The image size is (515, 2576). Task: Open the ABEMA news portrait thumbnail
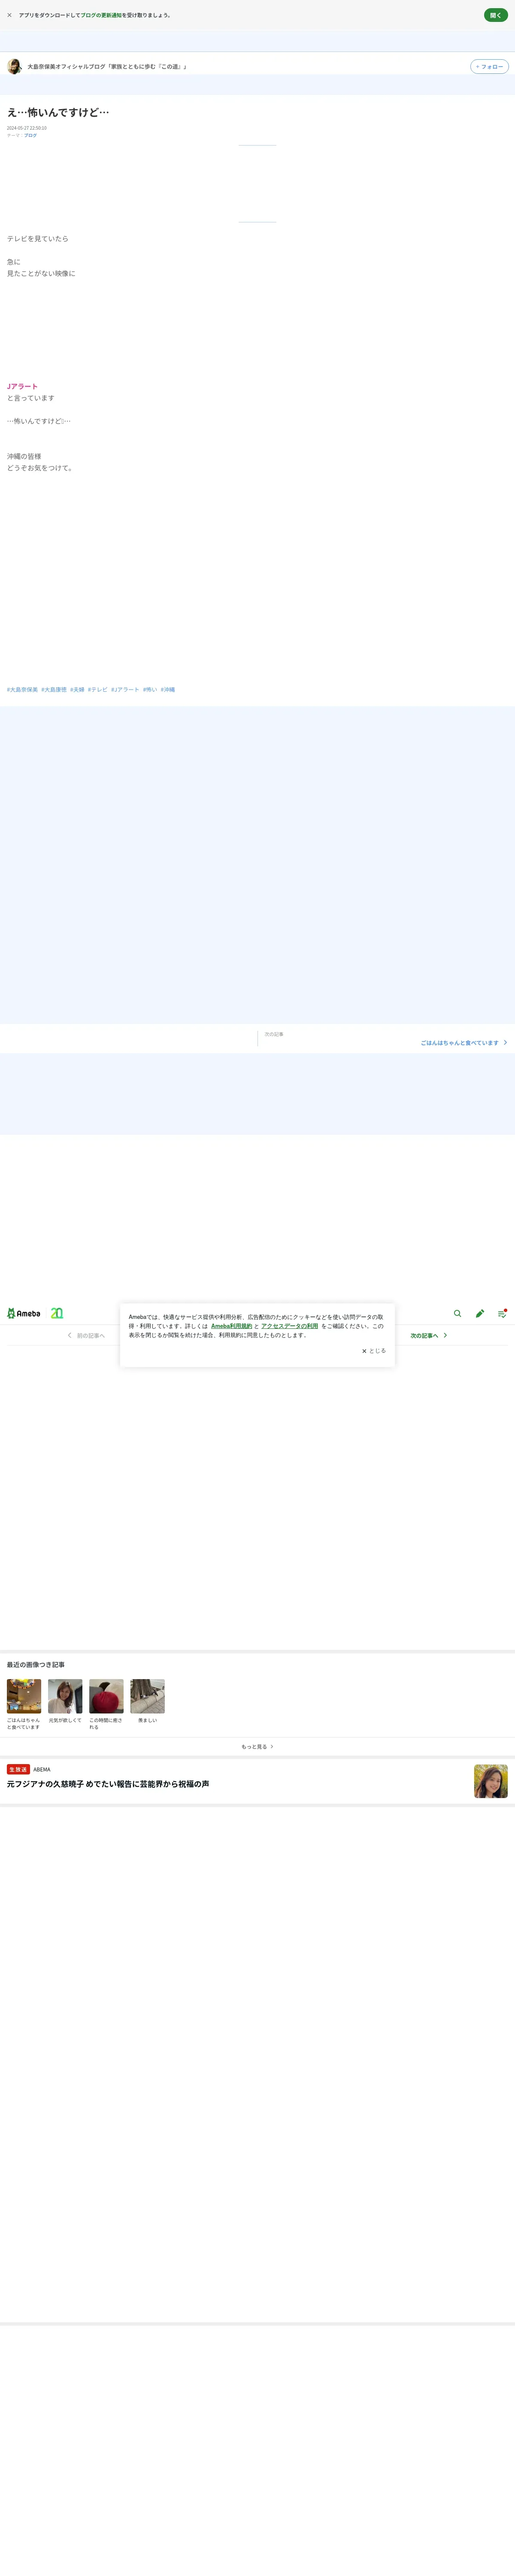[x=491, y=1781]
